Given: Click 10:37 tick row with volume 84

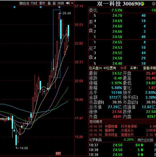Looking at the screenshot, I should (x=122, y=145).
